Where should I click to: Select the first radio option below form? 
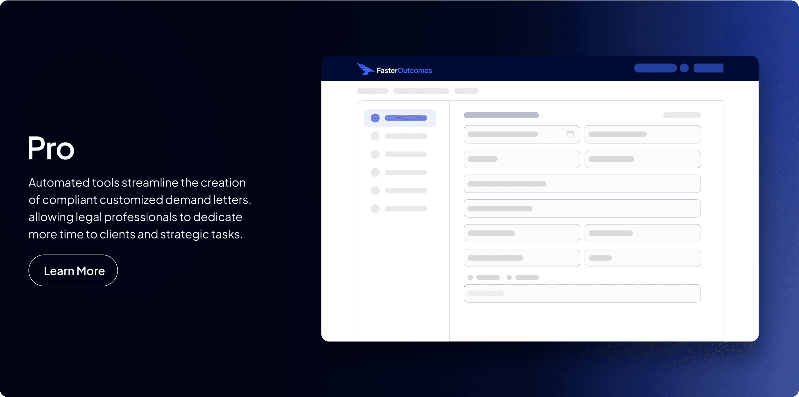[470, 277]
